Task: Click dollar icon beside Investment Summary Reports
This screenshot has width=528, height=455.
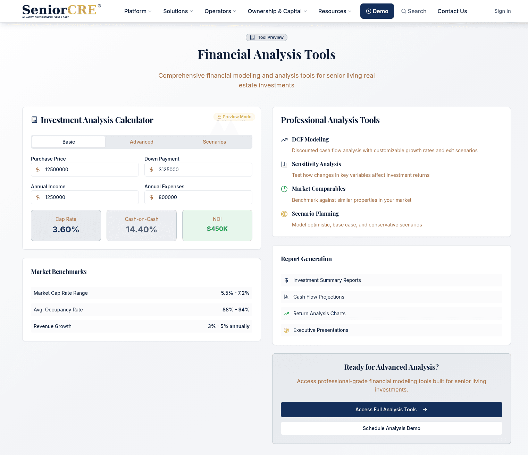Action: pos(286,280)
